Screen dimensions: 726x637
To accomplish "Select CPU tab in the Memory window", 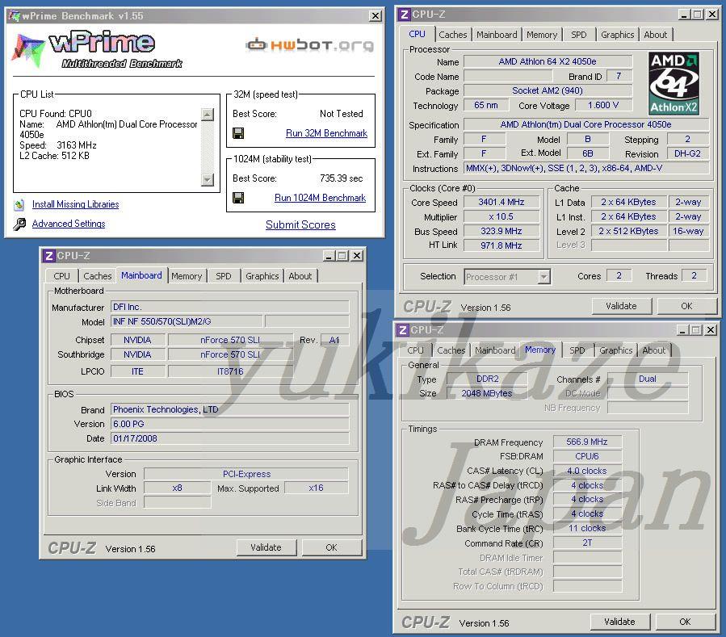I will point(415,351).
